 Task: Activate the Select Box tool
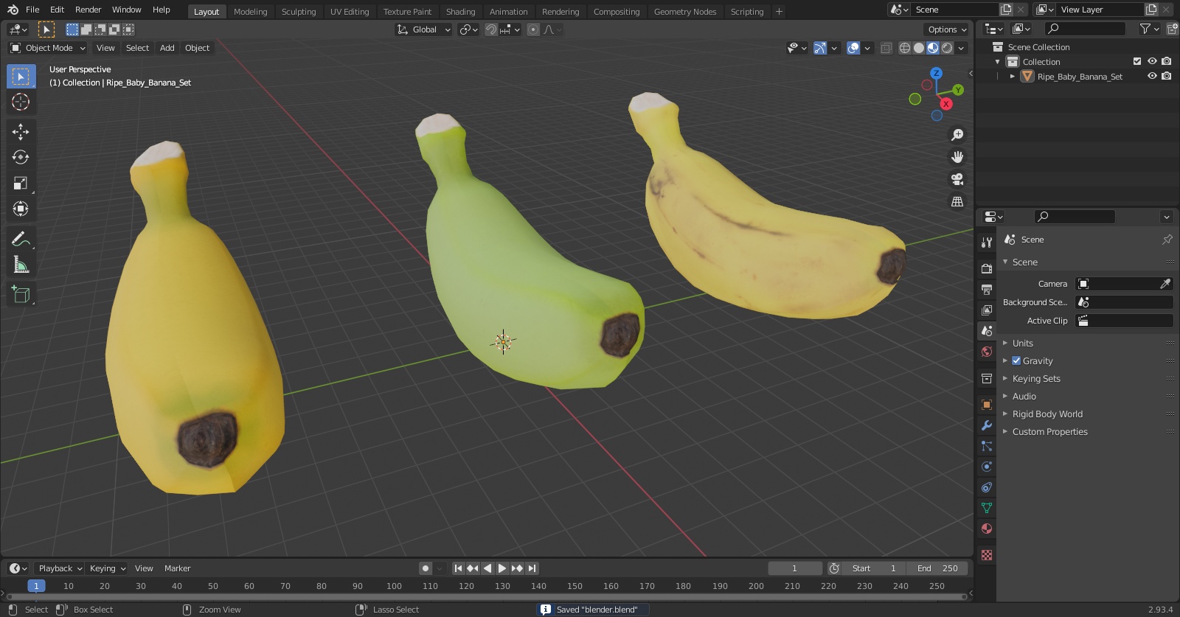tap(21, 77)
